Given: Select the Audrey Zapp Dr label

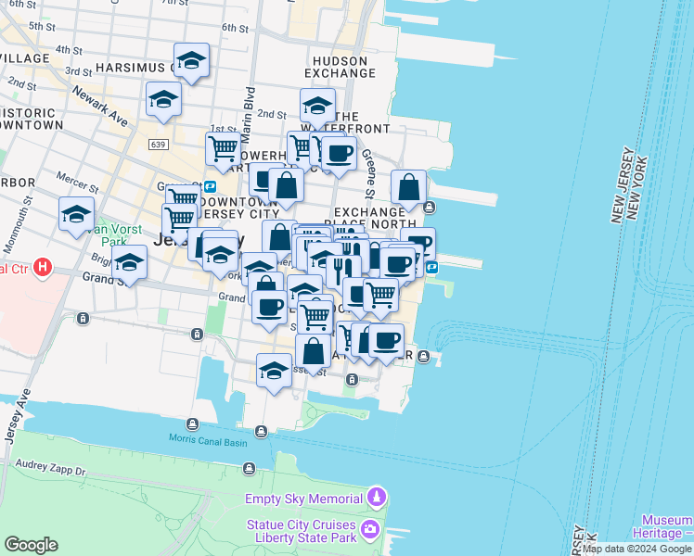Looking at the screenshot, I should (x=50, y=468).
